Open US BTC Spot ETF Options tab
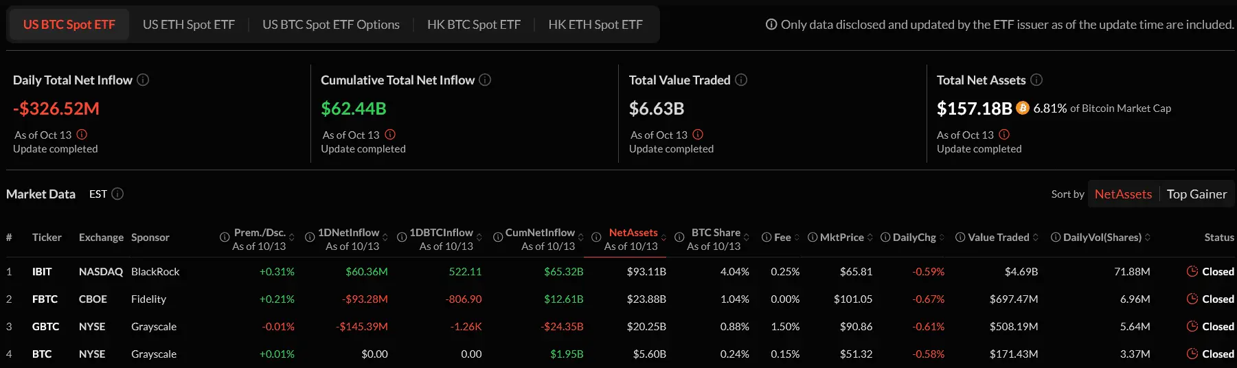Screen dimensions: 1237x368 (331, 25)
